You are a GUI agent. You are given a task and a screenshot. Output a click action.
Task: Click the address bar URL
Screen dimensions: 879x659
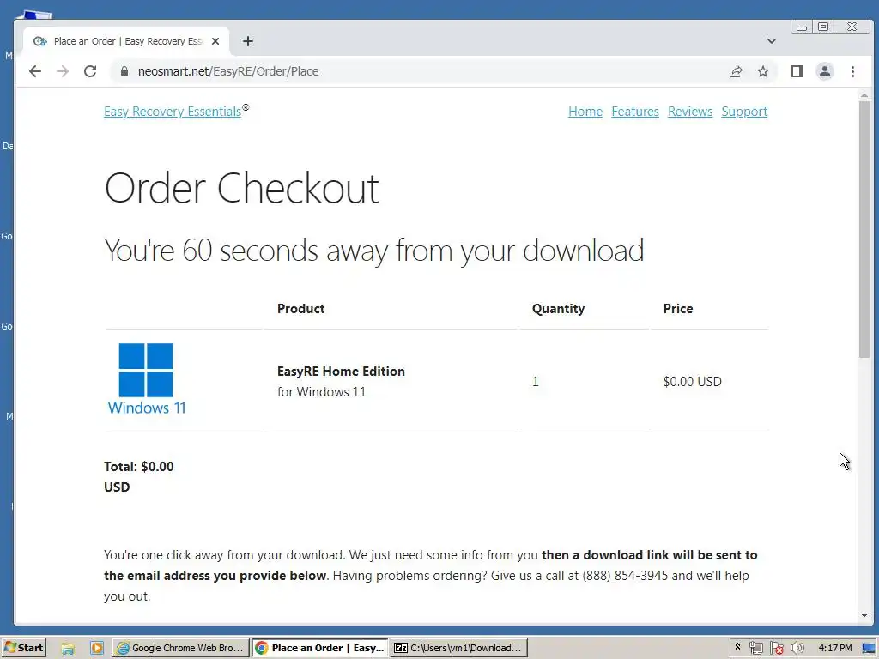coord(228,71)
